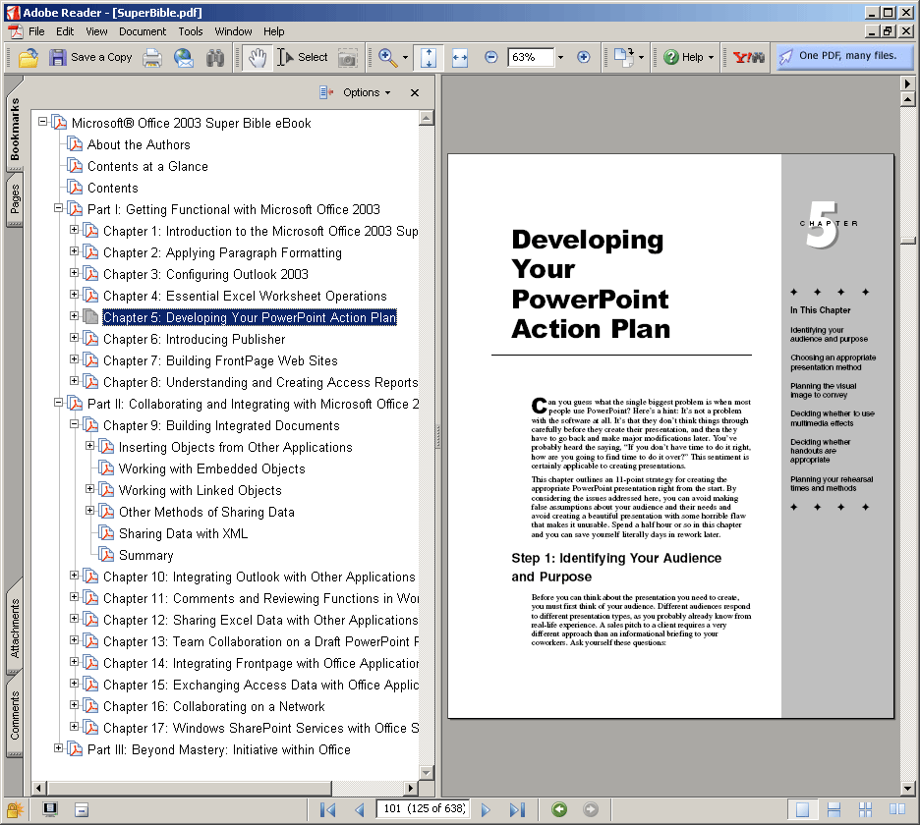The height and width of the screenshot is (825, 920).
Task: Switch to Facing pages layout
Action: click(x=897, y=809)
